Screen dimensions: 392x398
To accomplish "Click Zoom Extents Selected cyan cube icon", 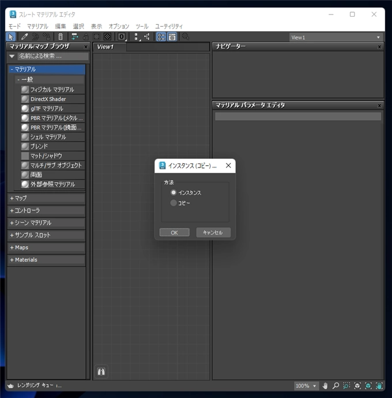I will (368, 386).
